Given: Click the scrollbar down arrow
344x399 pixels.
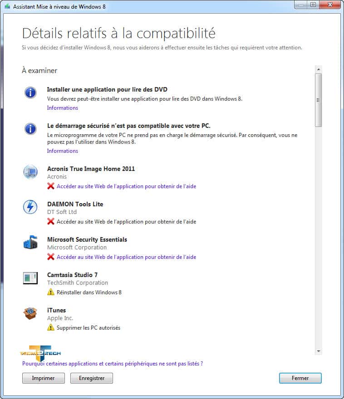Looking at the screenshot, I should click(318, 351).
